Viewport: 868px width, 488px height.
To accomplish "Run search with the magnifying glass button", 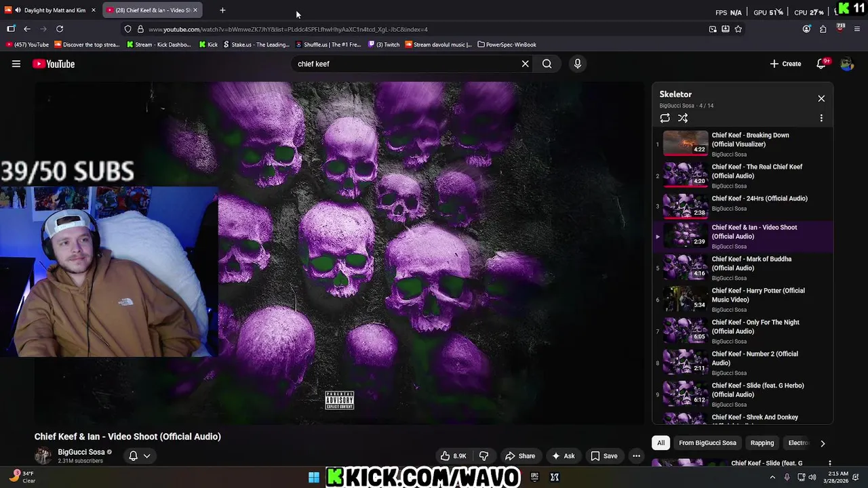I will (x=547, y=64).
